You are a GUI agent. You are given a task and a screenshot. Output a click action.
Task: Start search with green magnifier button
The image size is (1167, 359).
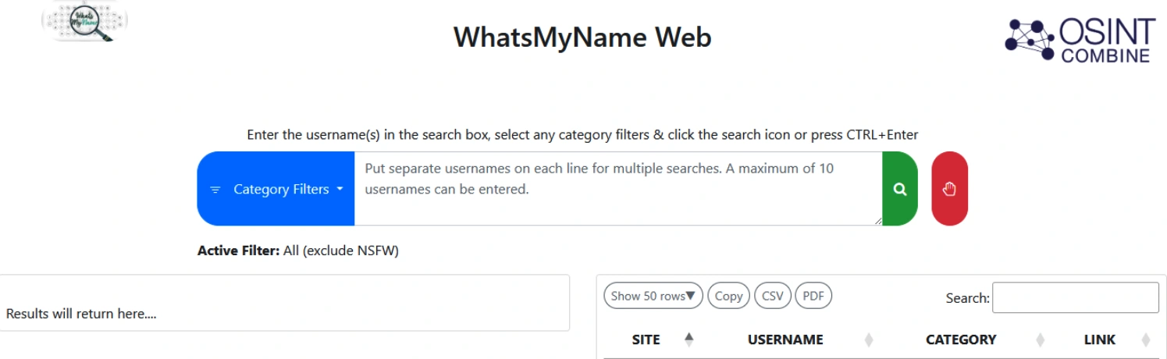900,189
